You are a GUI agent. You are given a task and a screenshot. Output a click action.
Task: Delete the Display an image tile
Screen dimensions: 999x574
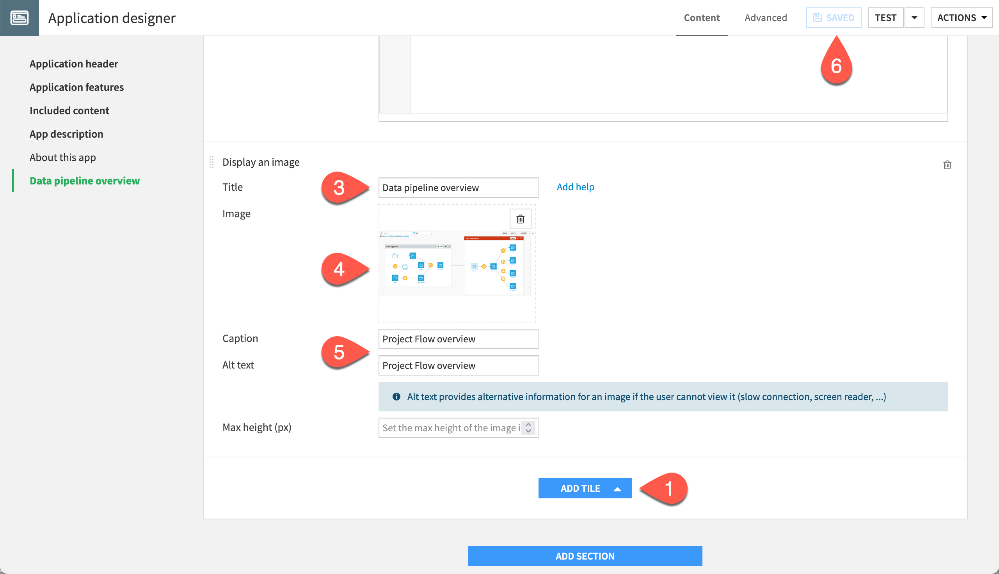pos(947,165)
